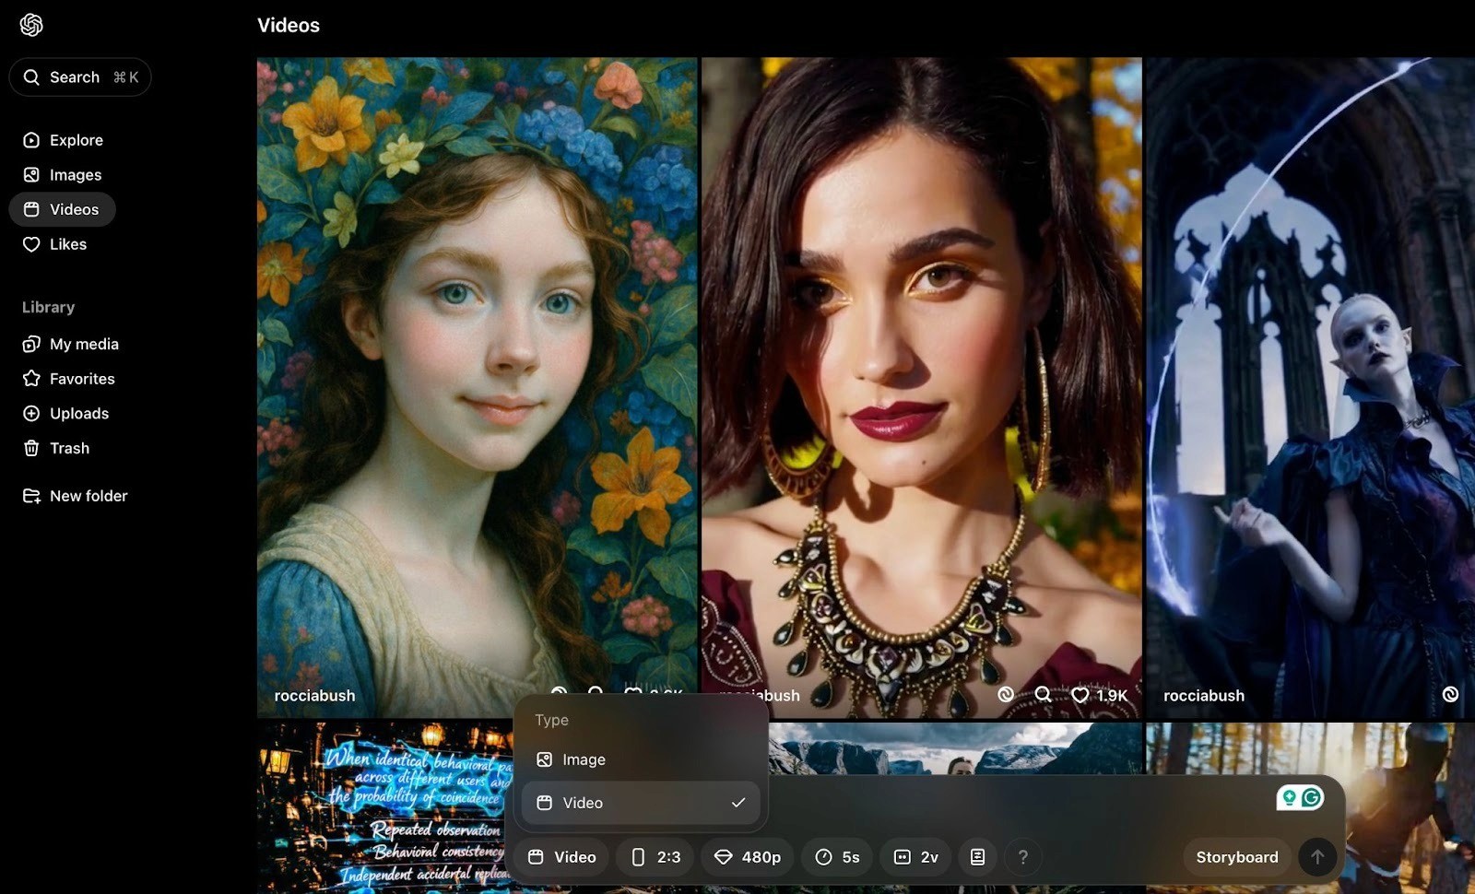Open the 5s duration dropdown
The height and width of the screenshot is (894, 1475).
[837, 856]
